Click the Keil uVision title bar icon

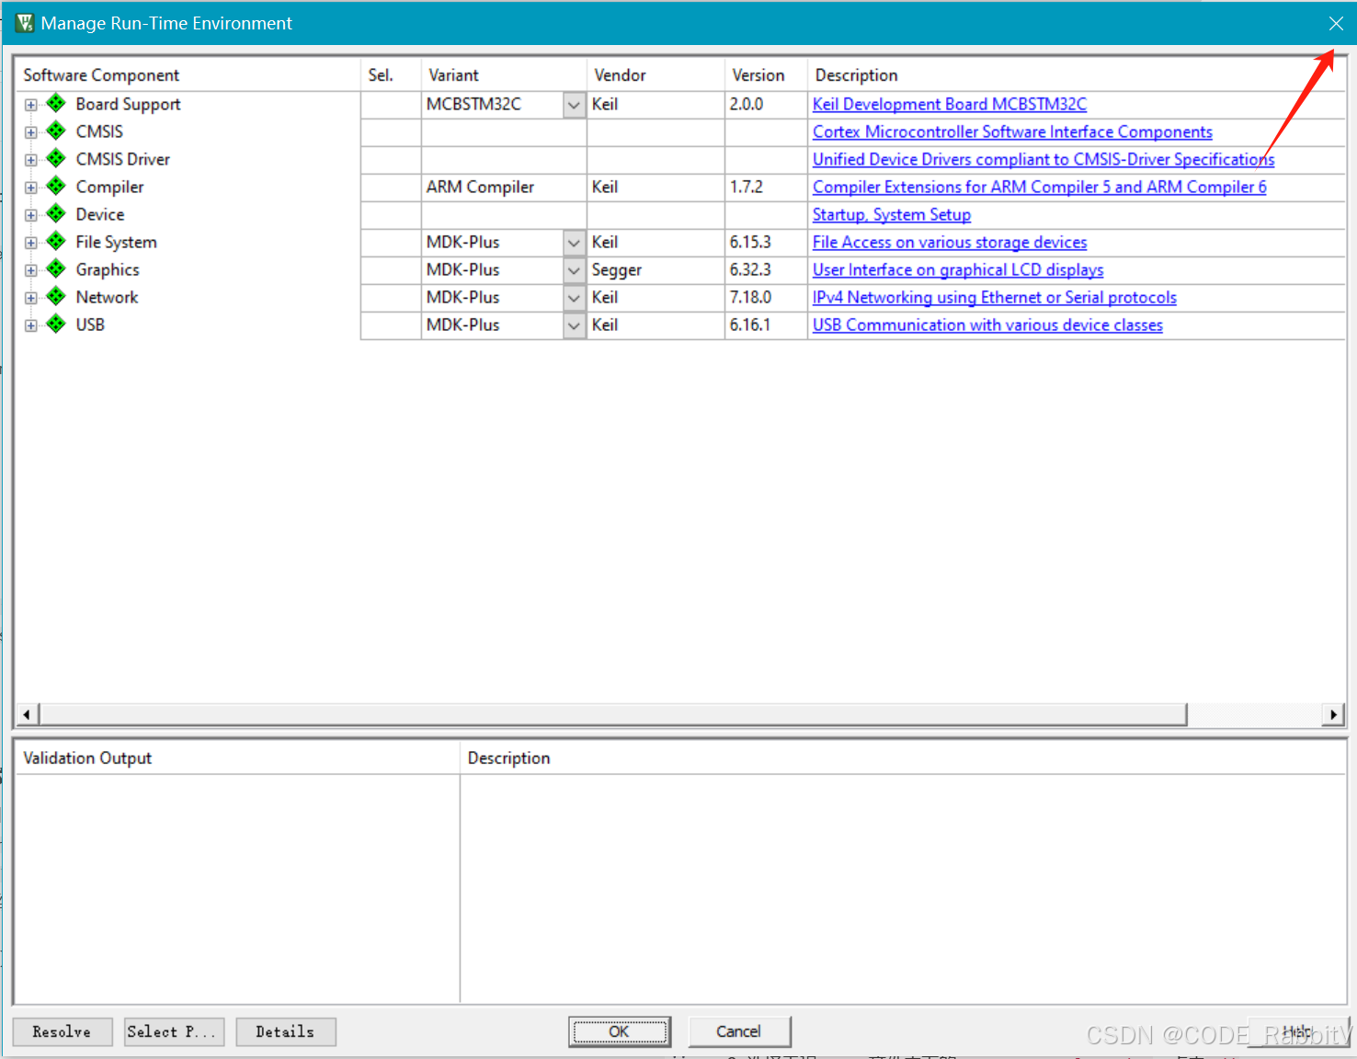(25, 23)
